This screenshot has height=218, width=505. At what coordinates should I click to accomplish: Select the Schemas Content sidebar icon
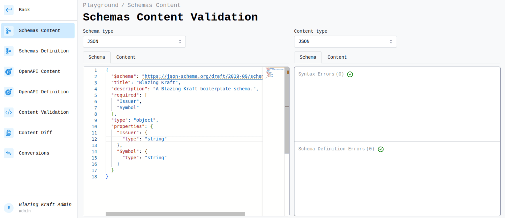click(9, 31)
